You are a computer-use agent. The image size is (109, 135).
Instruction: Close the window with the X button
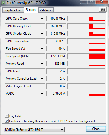click(102, 2)
